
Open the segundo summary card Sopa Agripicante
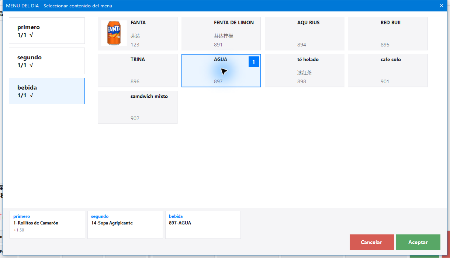pyautogui.click(x=125, y=225)
